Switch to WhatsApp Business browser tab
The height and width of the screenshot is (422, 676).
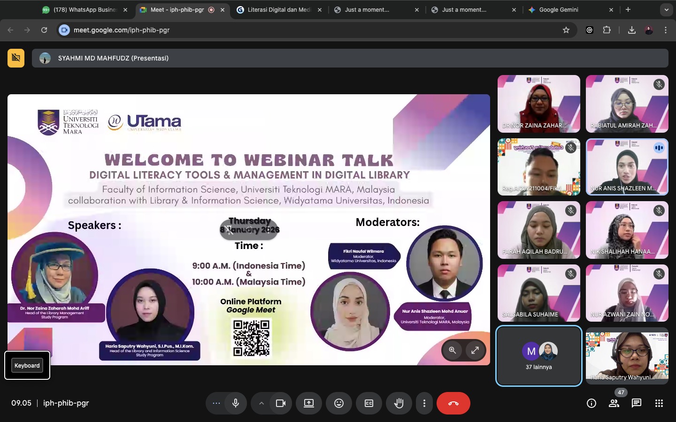tap(85, 10)
